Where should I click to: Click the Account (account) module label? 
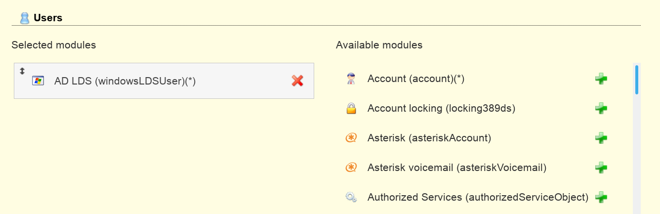coord(416,79)
